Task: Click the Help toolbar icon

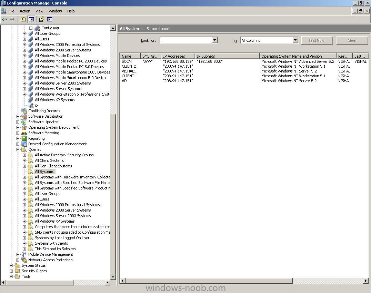Action: click(x=41, y=19)
